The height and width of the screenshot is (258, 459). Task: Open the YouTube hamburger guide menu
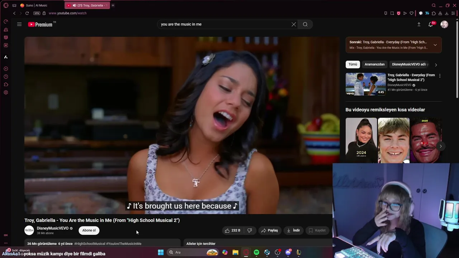19,24
